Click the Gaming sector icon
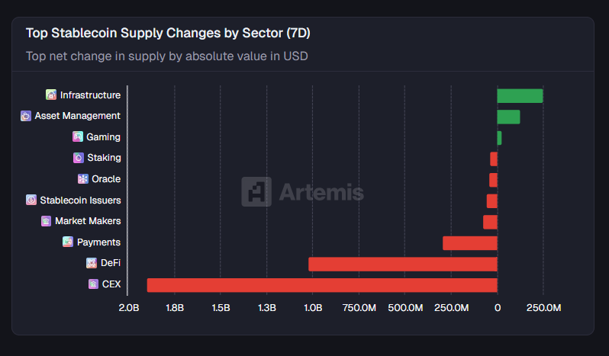 [x=77, y=137]
